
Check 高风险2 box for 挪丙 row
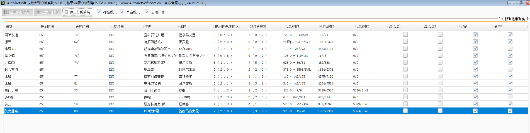(440, 42)
